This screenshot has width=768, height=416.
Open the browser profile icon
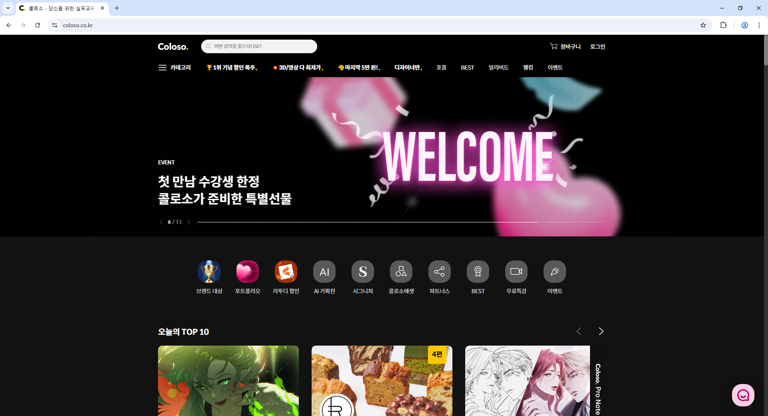click(745, 25)
